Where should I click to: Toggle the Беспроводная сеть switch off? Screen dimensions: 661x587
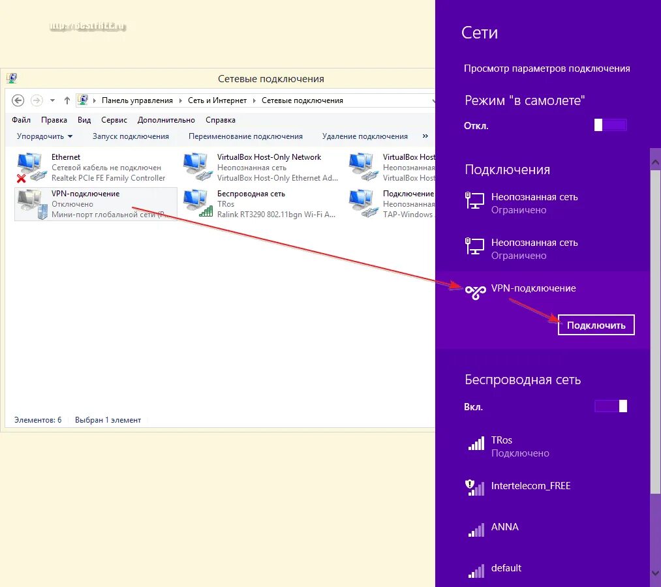click(x=610, y=406)
